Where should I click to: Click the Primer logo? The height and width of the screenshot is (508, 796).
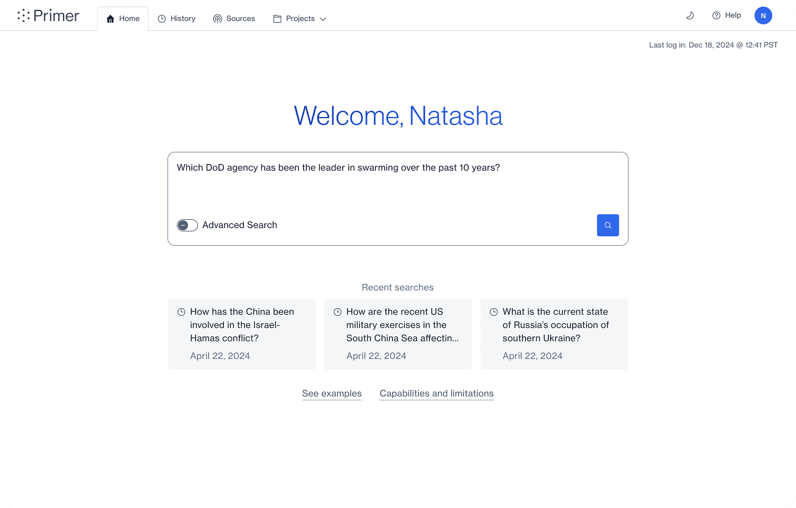coord(48,15)
